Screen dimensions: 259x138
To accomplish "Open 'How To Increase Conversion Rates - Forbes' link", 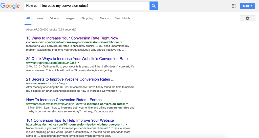I will click(x=64, y=100).
